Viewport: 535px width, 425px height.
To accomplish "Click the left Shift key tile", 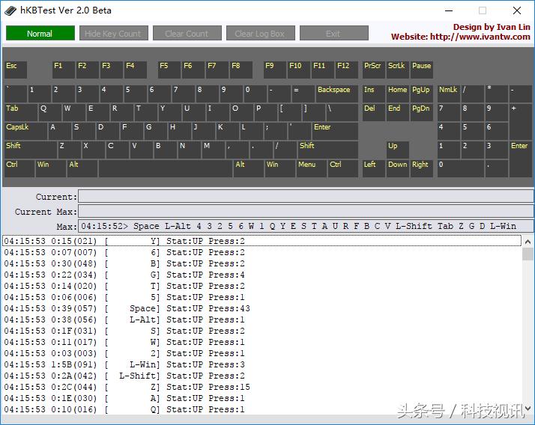I will click(31, 150).
